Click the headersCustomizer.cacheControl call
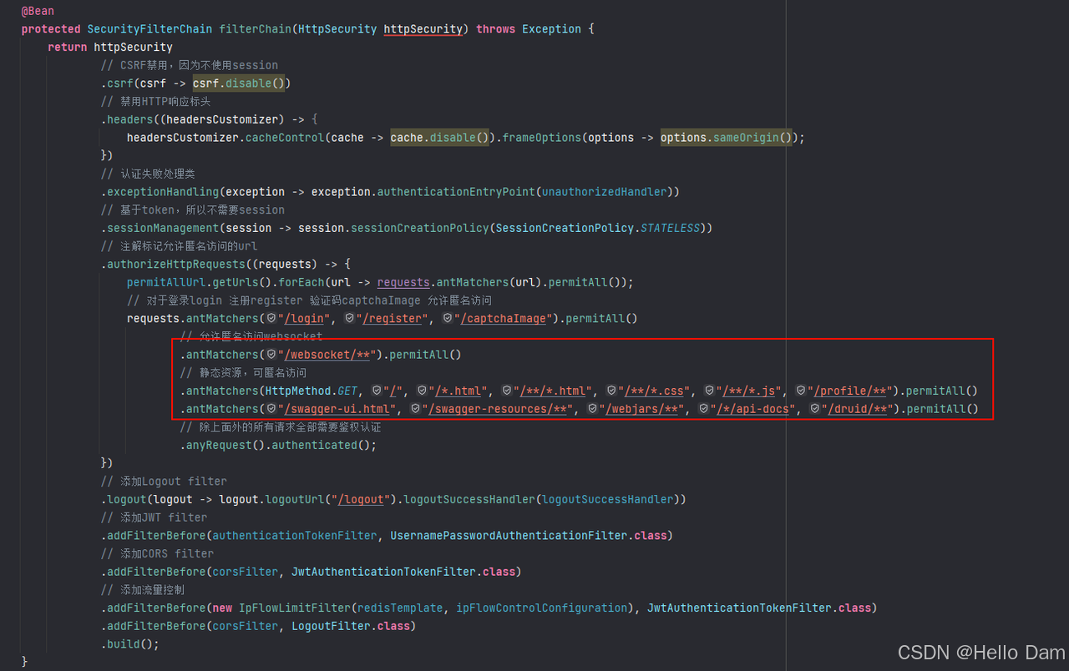The height and width of the screenshot is (671, 1069). [225, 138]
